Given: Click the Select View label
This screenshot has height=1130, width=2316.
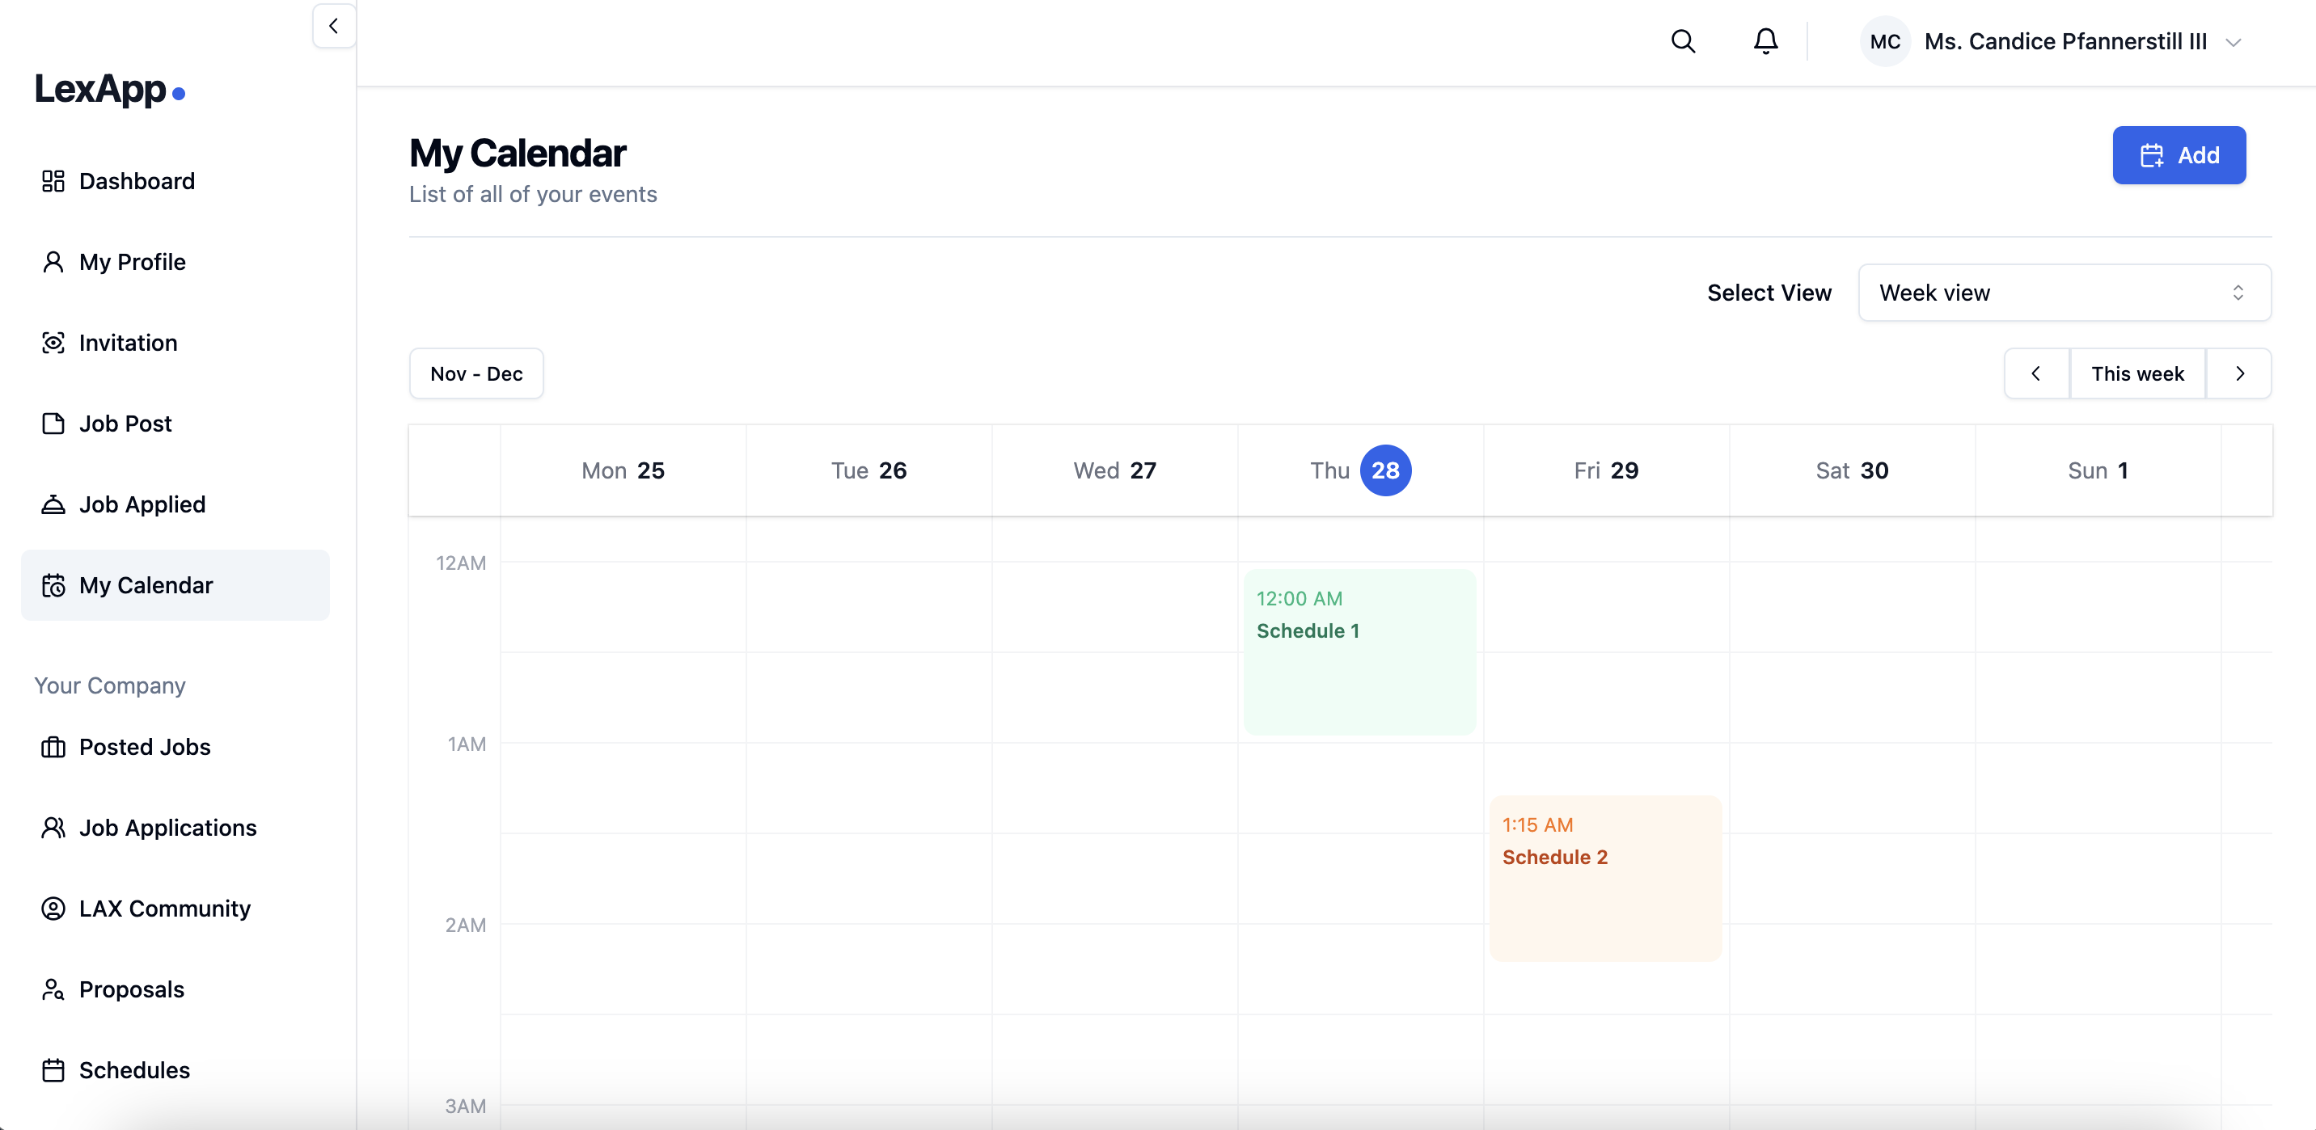Looking at the screenshot, I should (1769, 293).
